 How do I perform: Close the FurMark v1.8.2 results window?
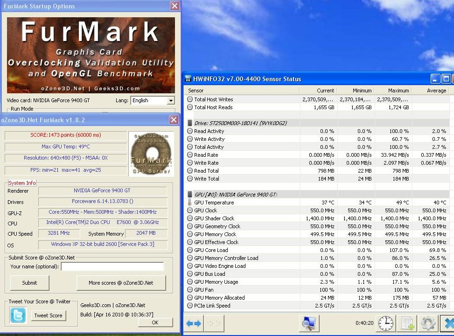coord(174,120)
